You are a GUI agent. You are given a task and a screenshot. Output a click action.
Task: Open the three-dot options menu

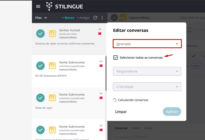click(x=102, y=18)
